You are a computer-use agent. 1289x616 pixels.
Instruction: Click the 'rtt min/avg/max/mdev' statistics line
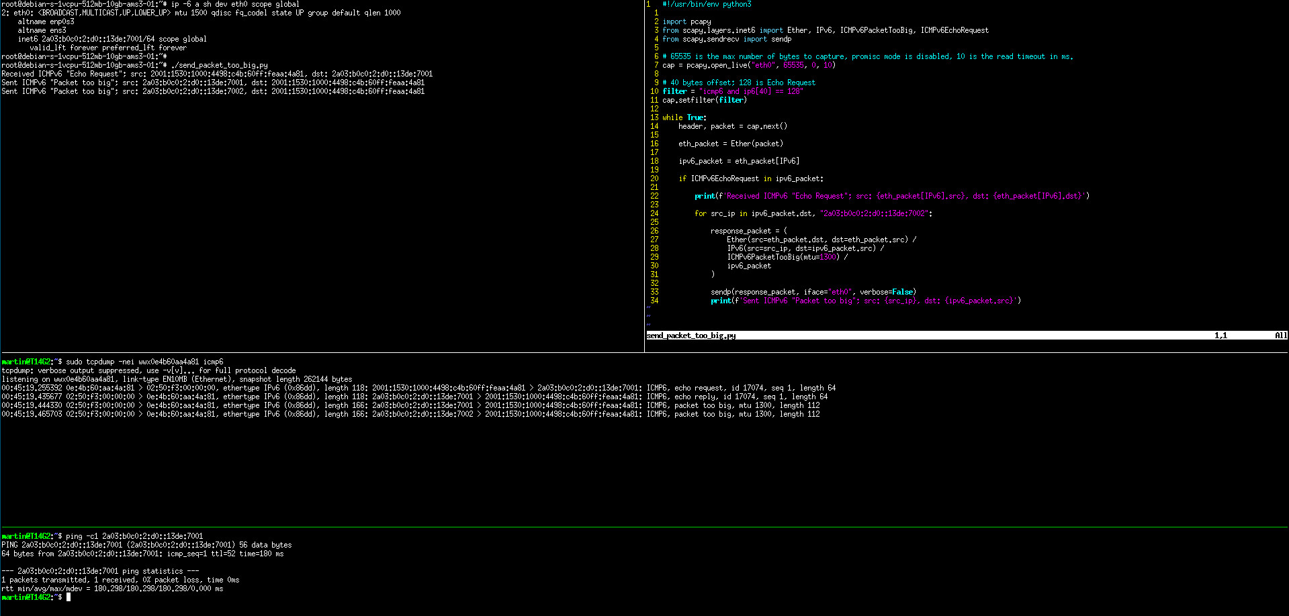(x=112, y=589)
